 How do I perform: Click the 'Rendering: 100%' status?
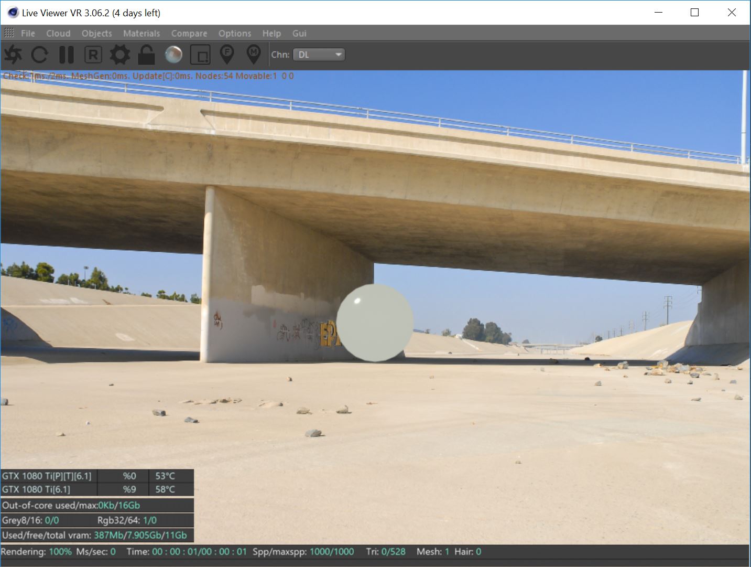(x=36, y=552)
